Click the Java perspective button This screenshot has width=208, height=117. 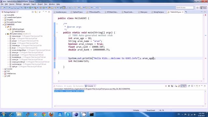click(203, 8)
